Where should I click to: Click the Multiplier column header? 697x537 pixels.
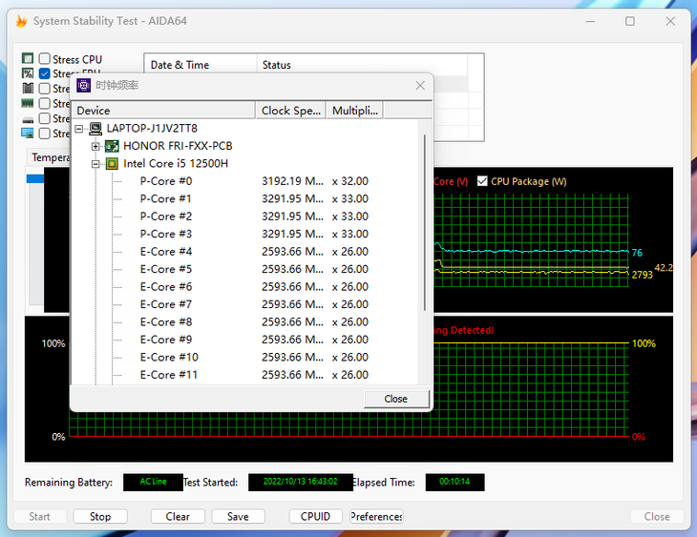355,111
